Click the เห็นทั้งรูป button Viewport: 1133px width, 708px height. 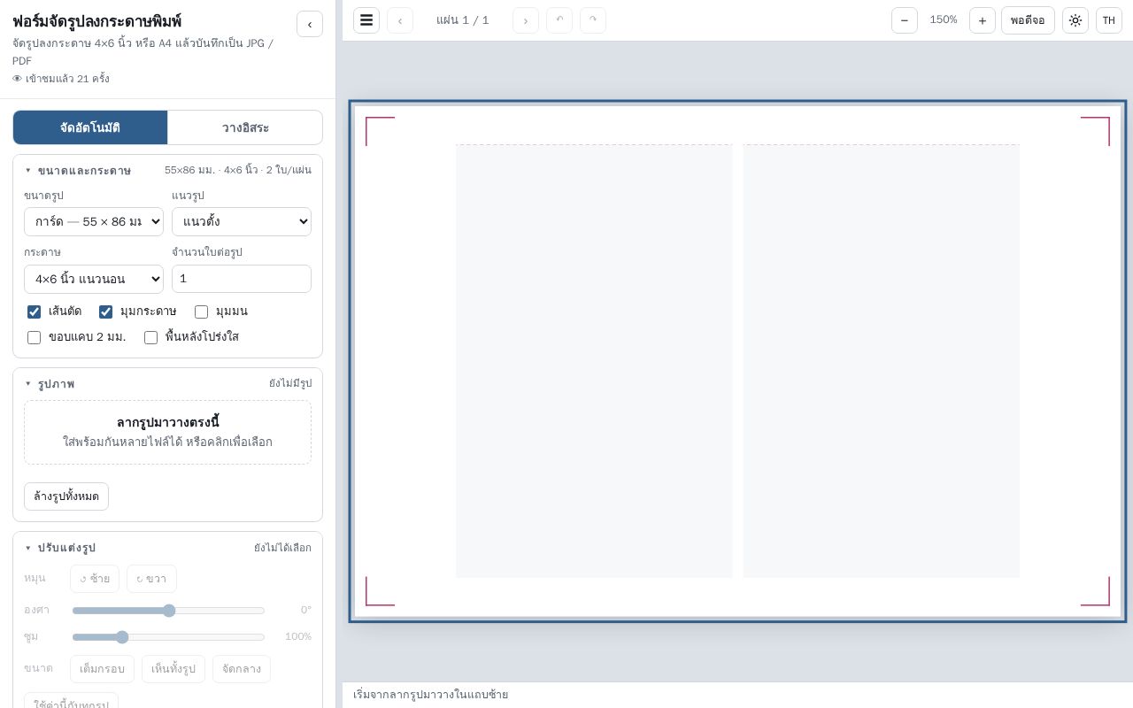[x=173, y=669]
